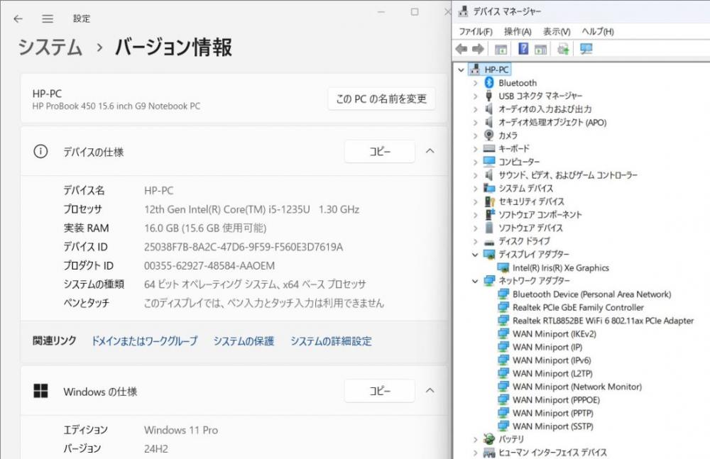The image size is (710, 459).
Task: Click システム breadcrumb in Settings
Action: (x=50, y=47)
